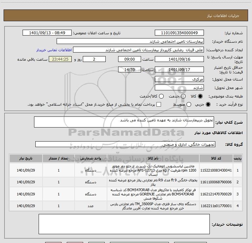
Task: Click the request creator field علی قربان رضایی
Action: 138,50
